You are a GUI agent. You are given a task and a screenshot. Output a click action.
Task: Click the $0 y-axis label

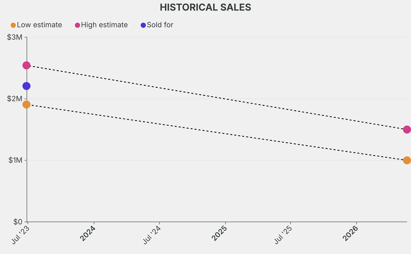(18, 222)
